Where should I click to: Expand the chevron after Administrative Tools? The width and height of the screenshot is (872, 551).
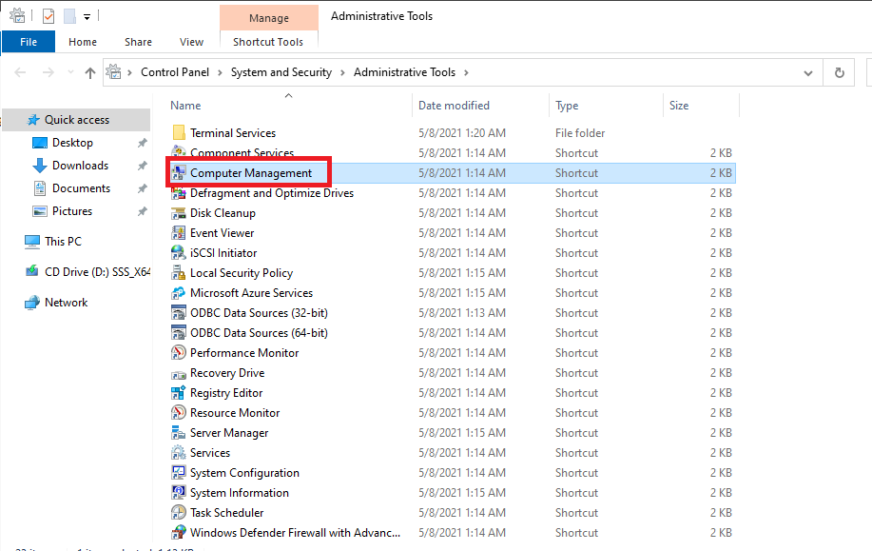(466, 72)
